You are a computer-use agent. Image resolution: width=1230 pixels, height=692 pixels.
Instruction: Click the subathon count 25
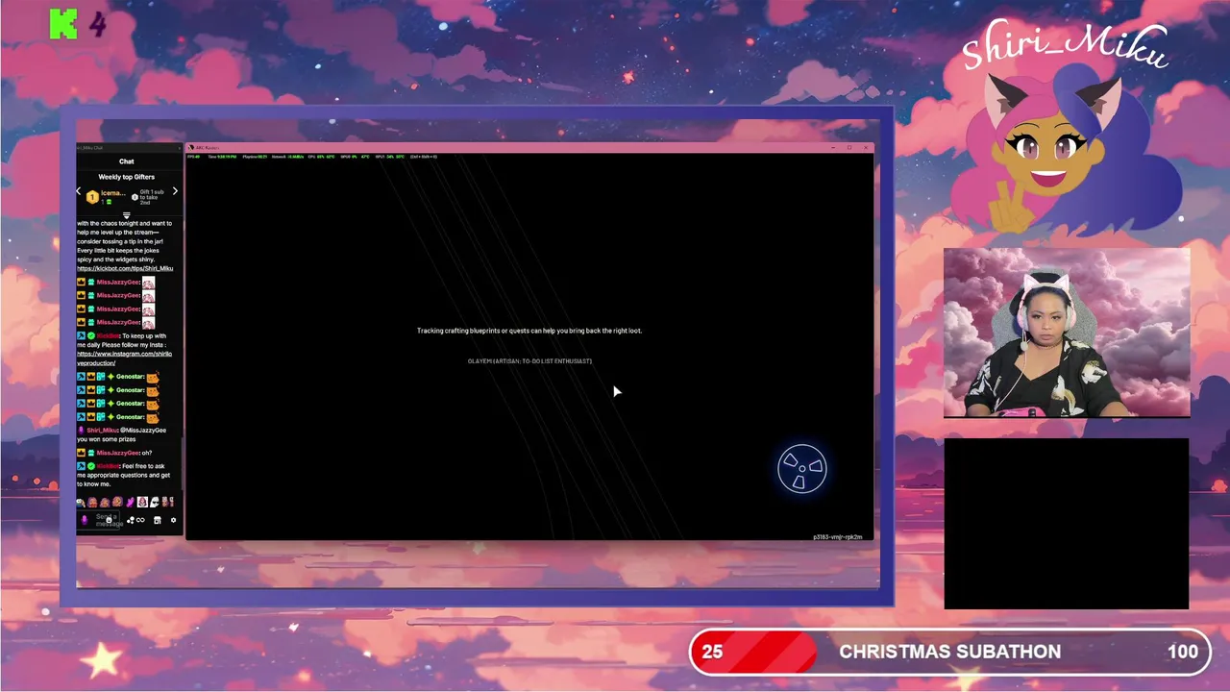[712, 652]
